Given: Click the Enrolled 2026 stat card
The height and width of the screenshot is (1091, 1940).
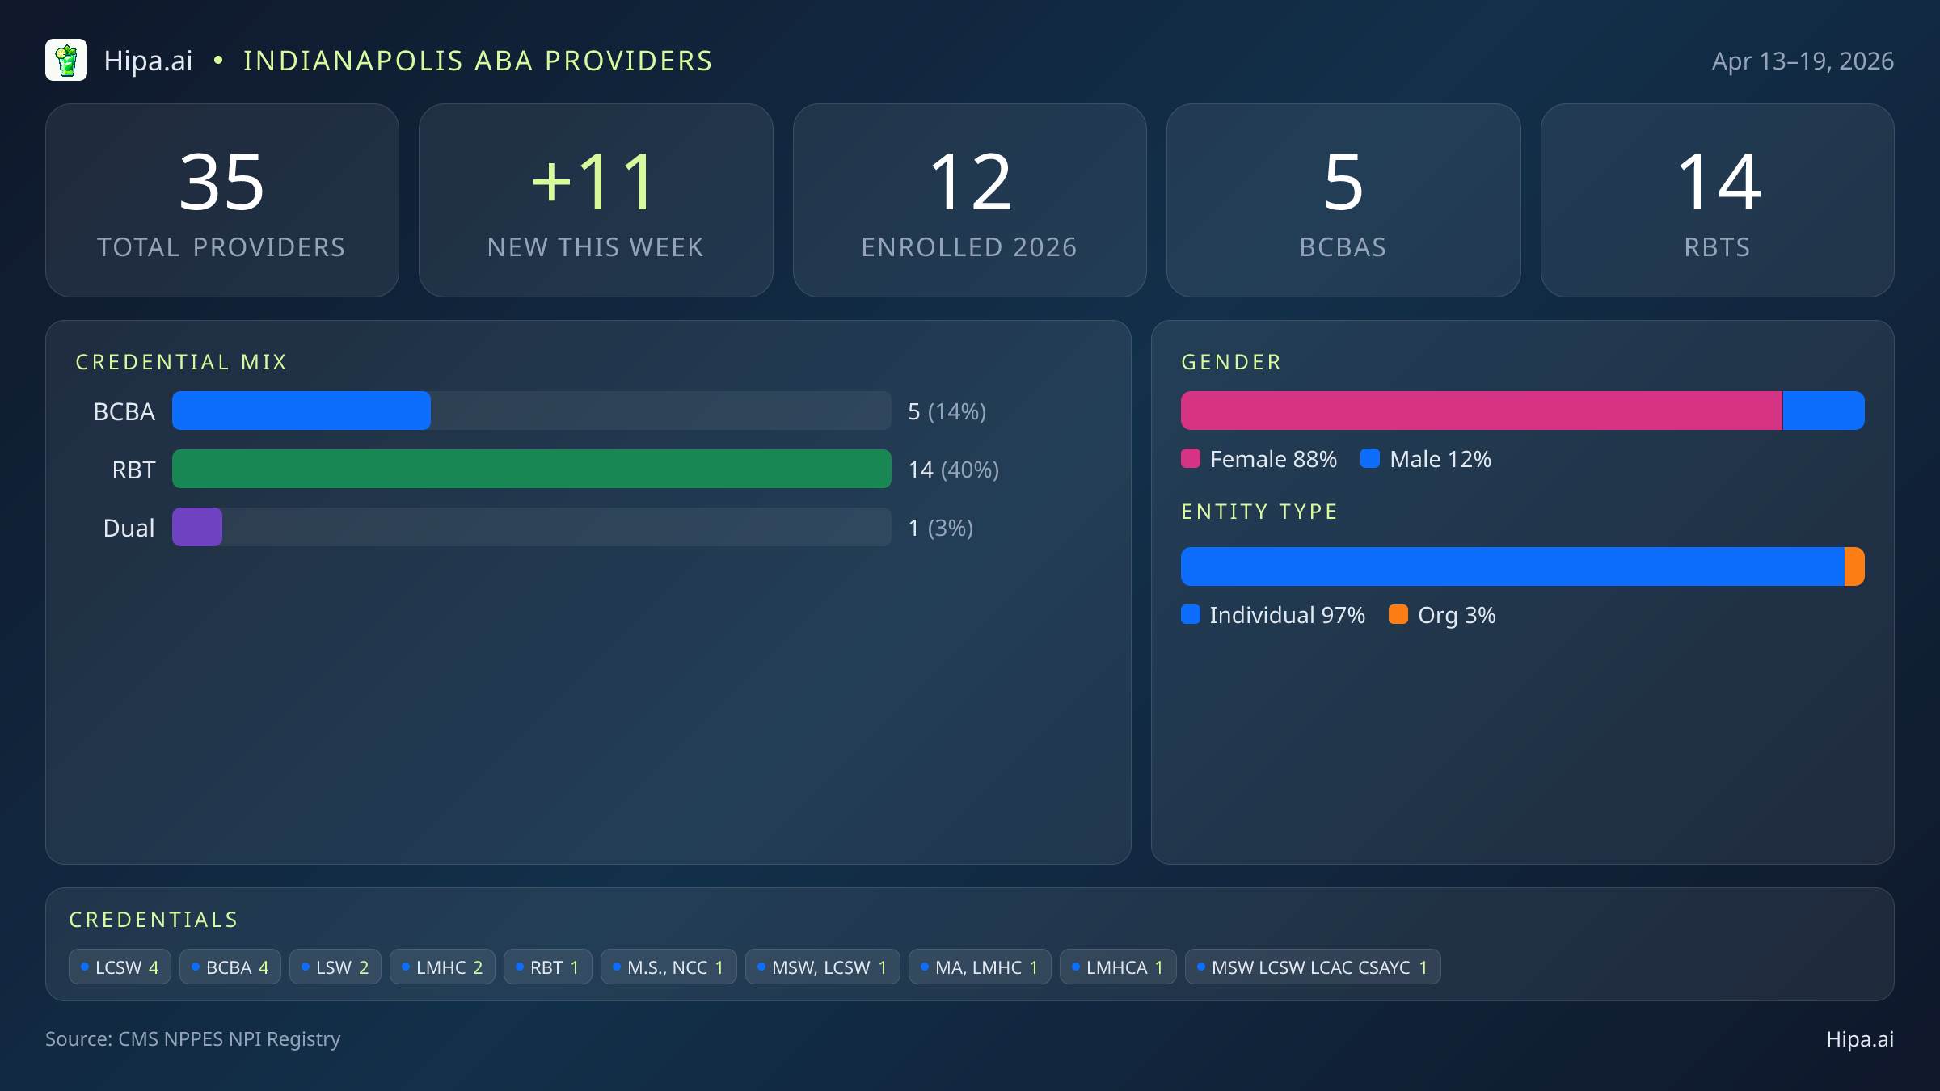Looking at the screenshot, I should point(970,200).
